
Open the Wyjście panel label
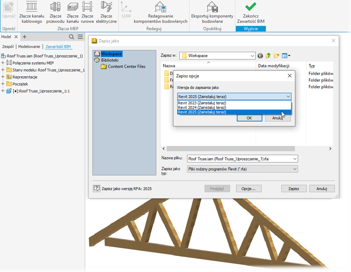point(251,28)
